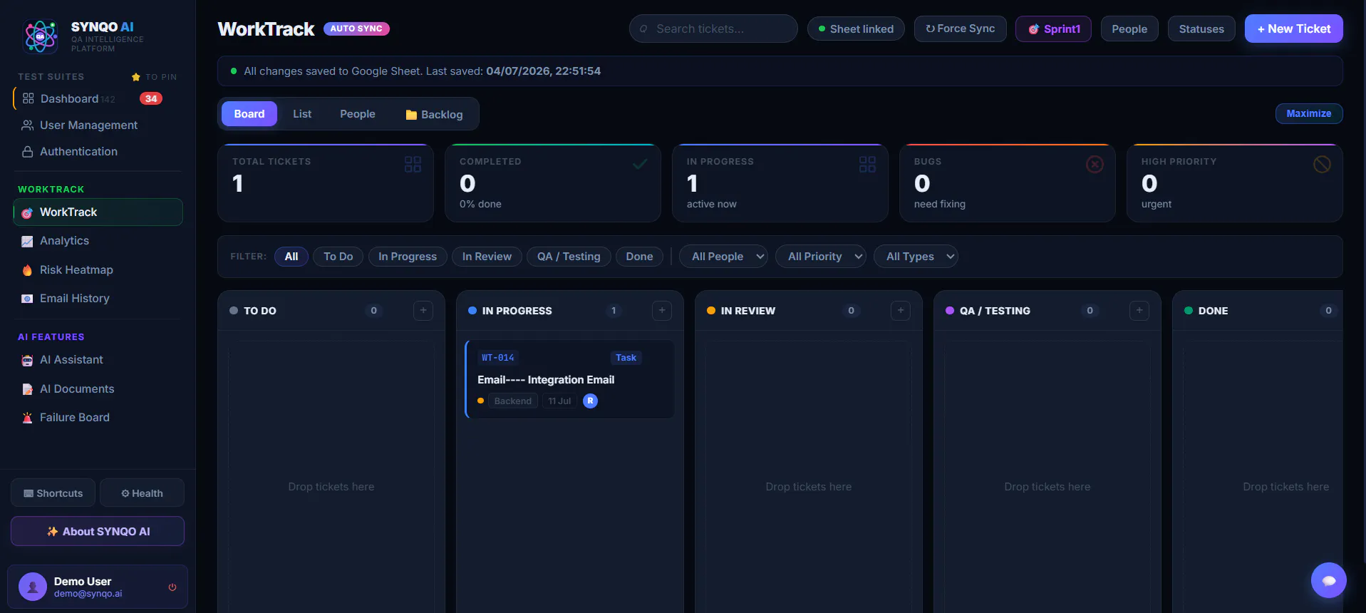Screen dimensions: 1366x613
Task: Click the Bugs circle-x icon
Action: coord(1095,164)
